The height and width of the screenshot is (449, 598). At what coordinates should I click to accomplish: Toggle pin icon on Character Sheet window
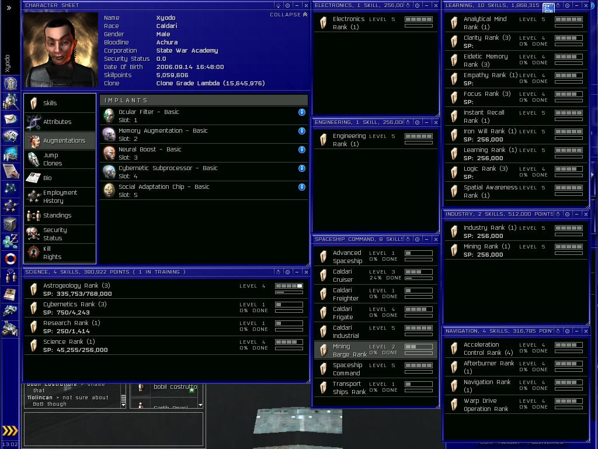(x=278, y=5)
